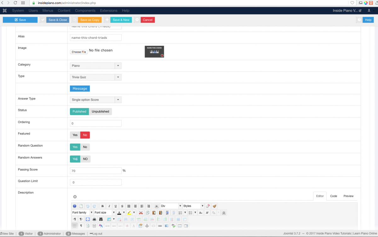
Task: Click the editor power toggle icon
Action: click(75, 196)
